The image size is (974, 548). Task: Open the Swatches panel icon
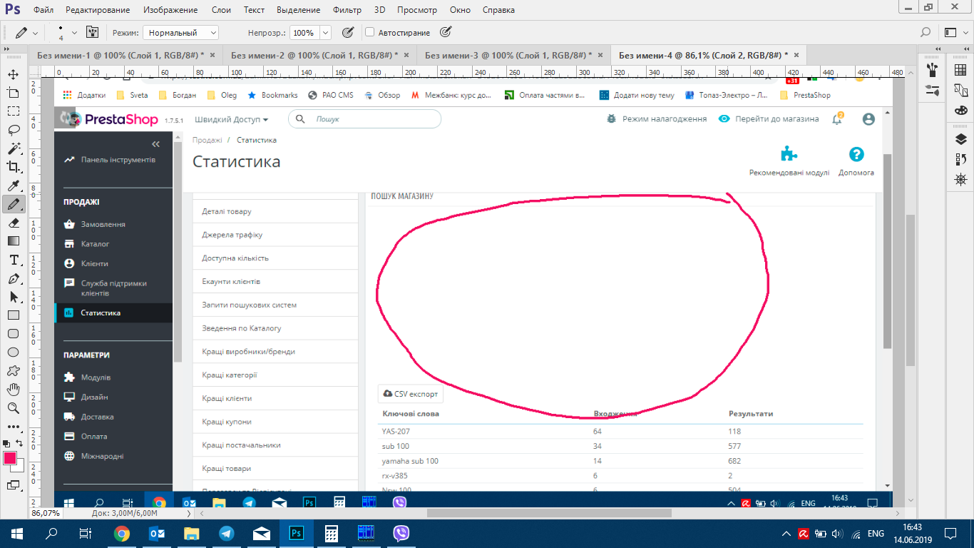[x=960, y=70]
